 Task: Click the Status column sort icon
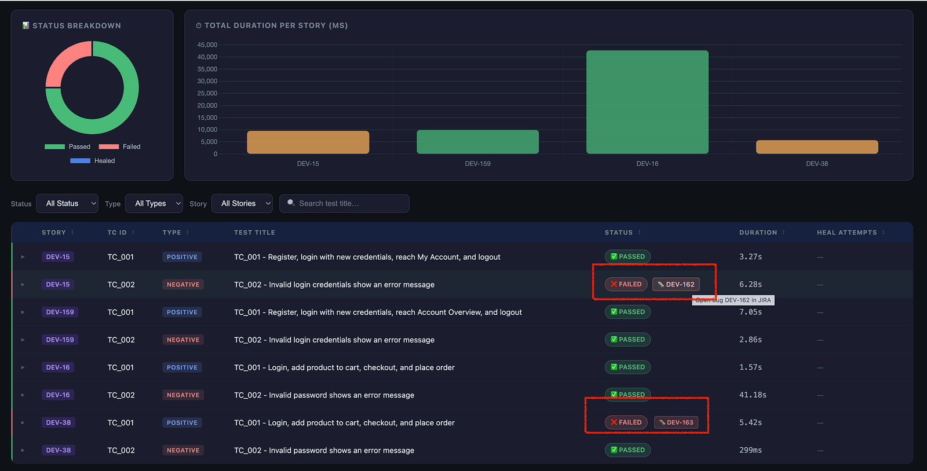[x=640, y=233]
